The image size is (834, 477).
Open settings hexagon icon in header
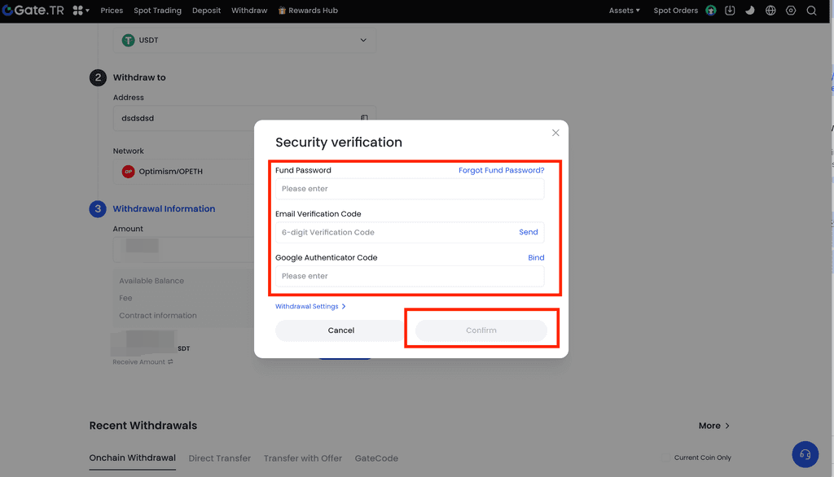tap(791, 11)
